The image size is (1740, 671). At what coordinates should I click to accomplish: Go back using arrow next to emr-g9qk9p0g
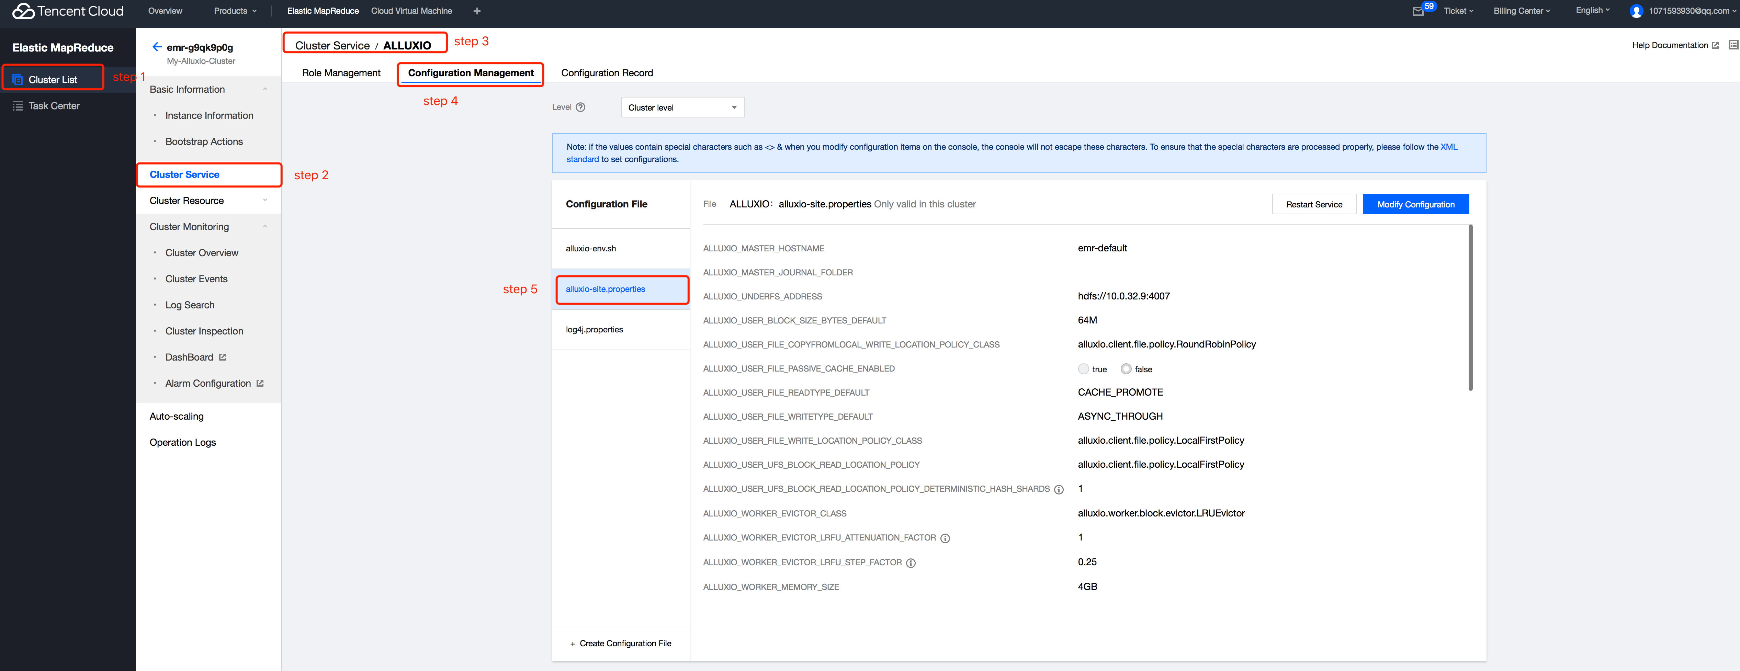(x=157, y=47)
